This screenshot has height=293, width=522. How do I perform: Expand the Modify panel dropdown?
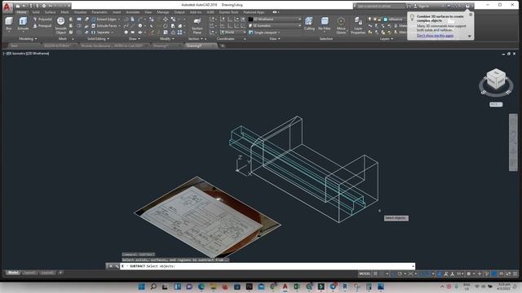click(x=166, y=39)
